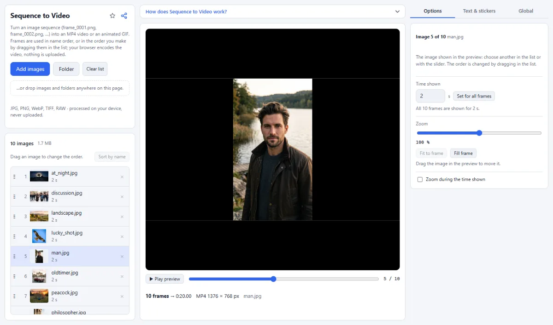
Task: Click the Image 5 of 10 heading
Action: point(431,37)
